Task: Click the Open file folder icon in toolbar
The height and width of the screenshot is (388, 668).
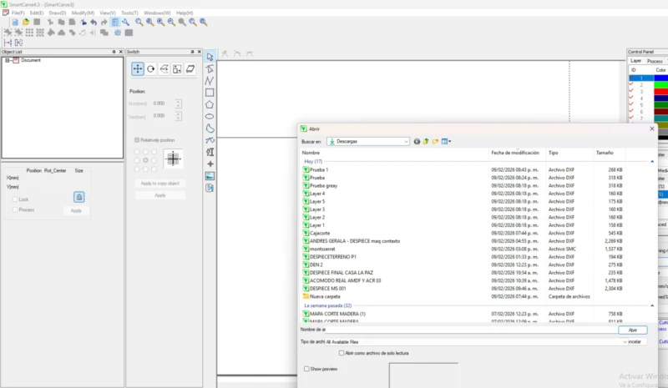Action: point(26,23)
